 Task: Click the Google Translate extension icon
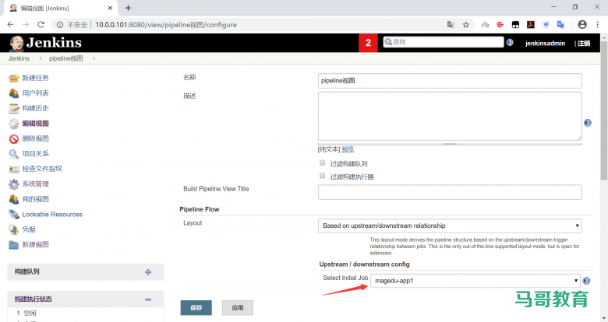click(x=560, y=25)
